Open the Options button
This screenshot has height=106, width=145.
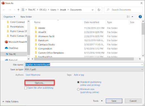pos(40,83)
